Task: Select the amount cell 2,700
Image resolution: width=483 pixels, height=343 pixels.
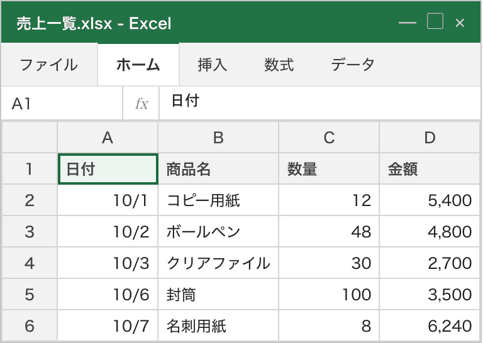Action: coord(430,263)
